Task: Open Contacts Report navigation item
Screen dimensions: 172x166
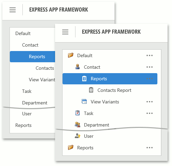Action: [114, 90]
